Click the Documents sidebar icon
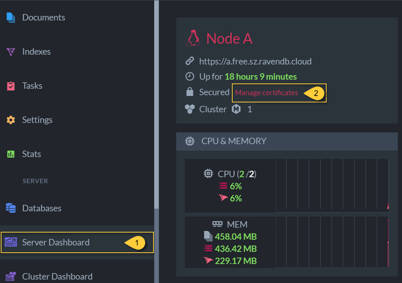Viewport: 402px width, 283px height. coord(11,17)
